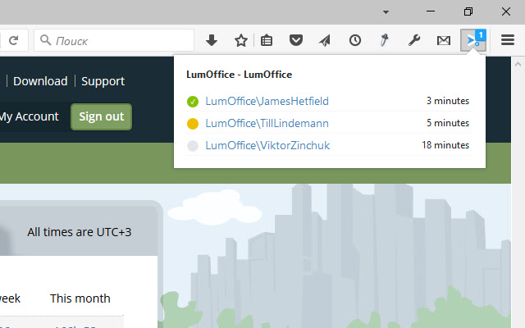Click the paper plane share icon
The width and height of the screenshot is (525, 328).
325,40
